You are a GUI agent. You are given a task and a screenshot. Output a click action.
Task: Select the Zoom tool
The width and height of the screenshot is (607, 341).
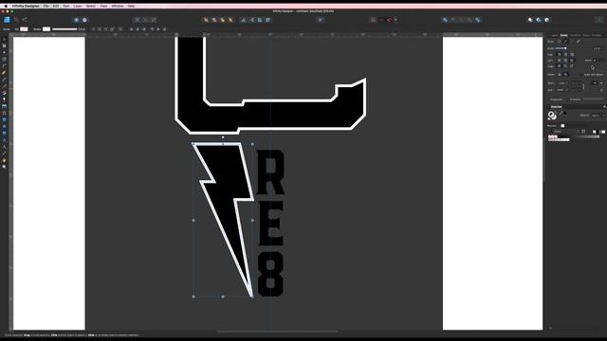click(x=4, y=167)
